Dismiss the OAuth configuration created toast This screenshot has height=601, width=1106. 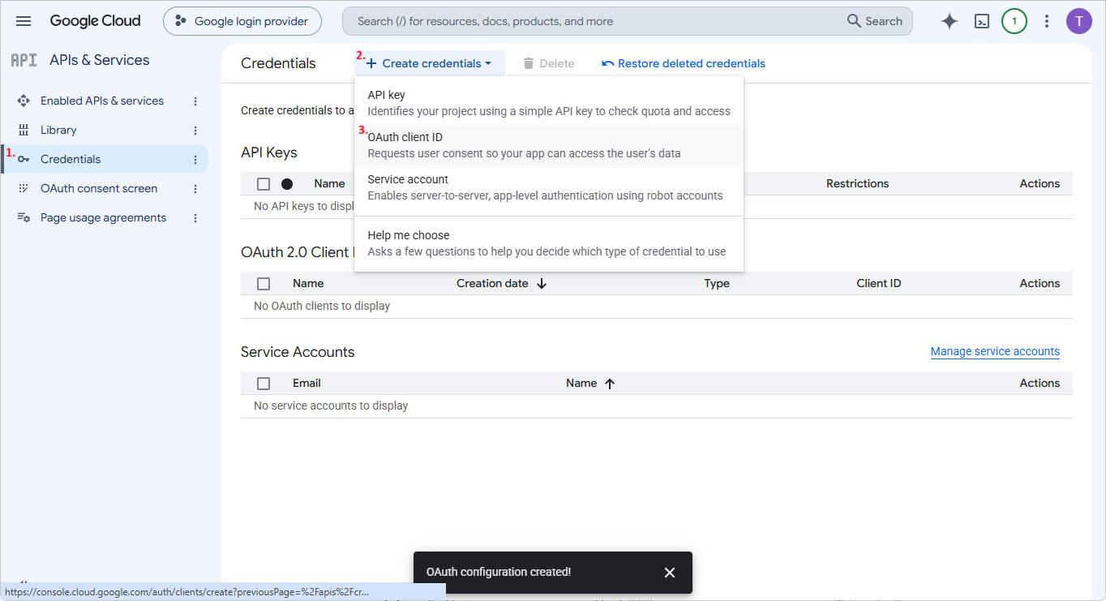pos(670,573)
